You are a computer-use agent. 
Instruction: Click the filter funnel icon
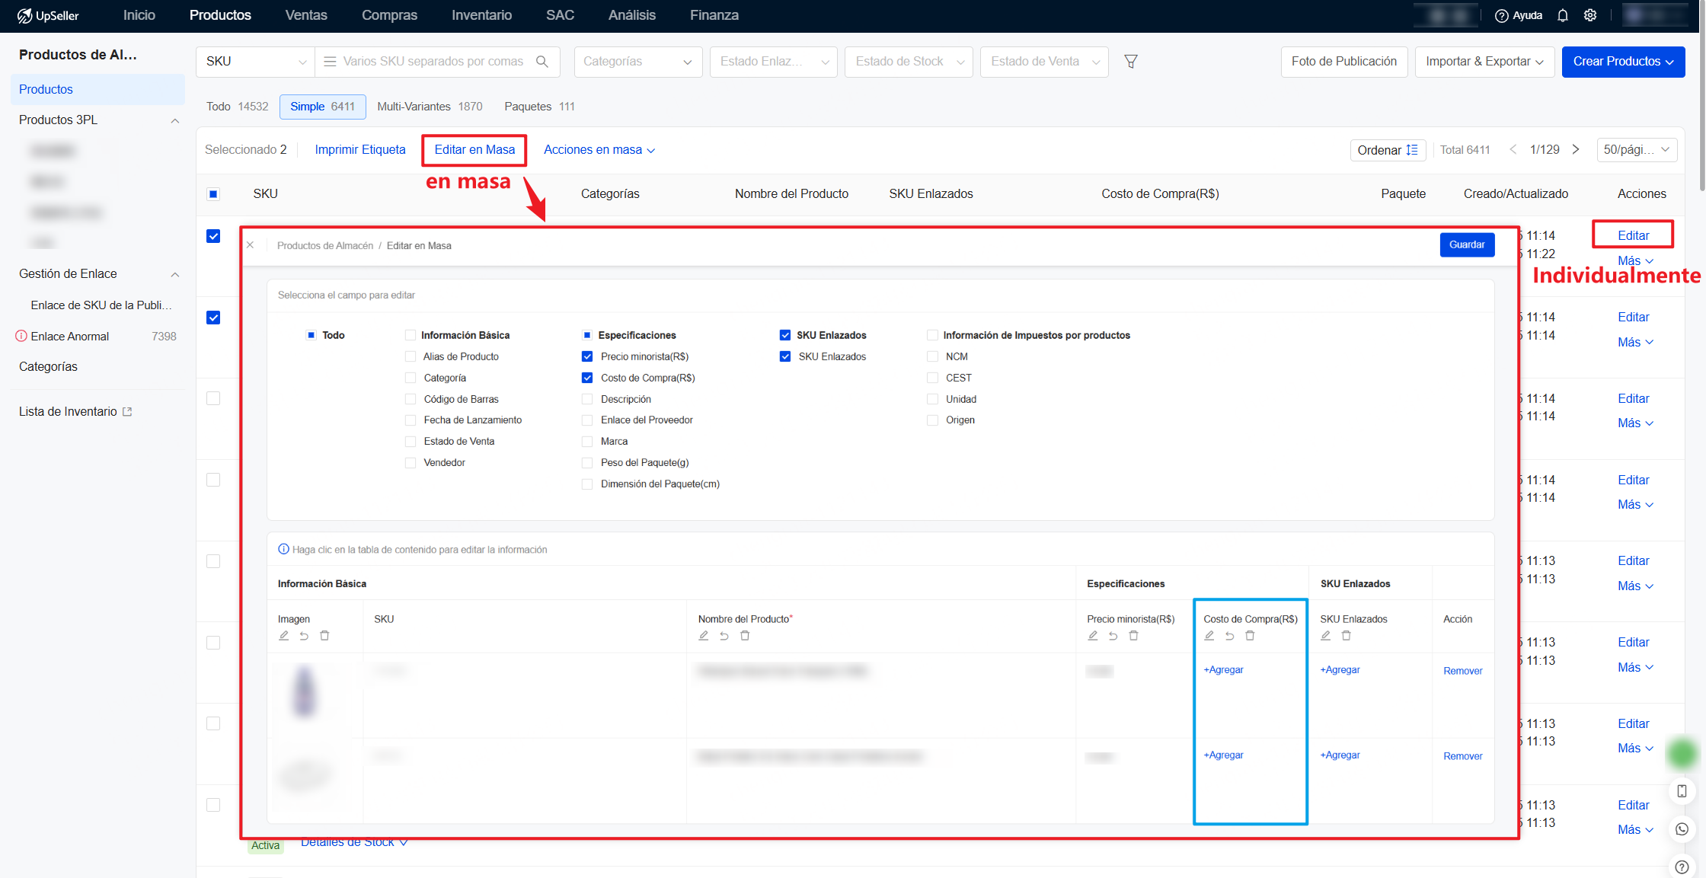point(1131,62)
